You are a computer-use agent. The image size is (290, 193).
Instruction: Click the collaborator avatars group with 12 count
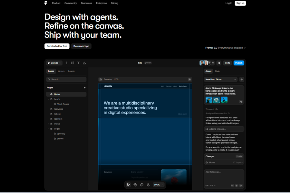coord(207,63)
